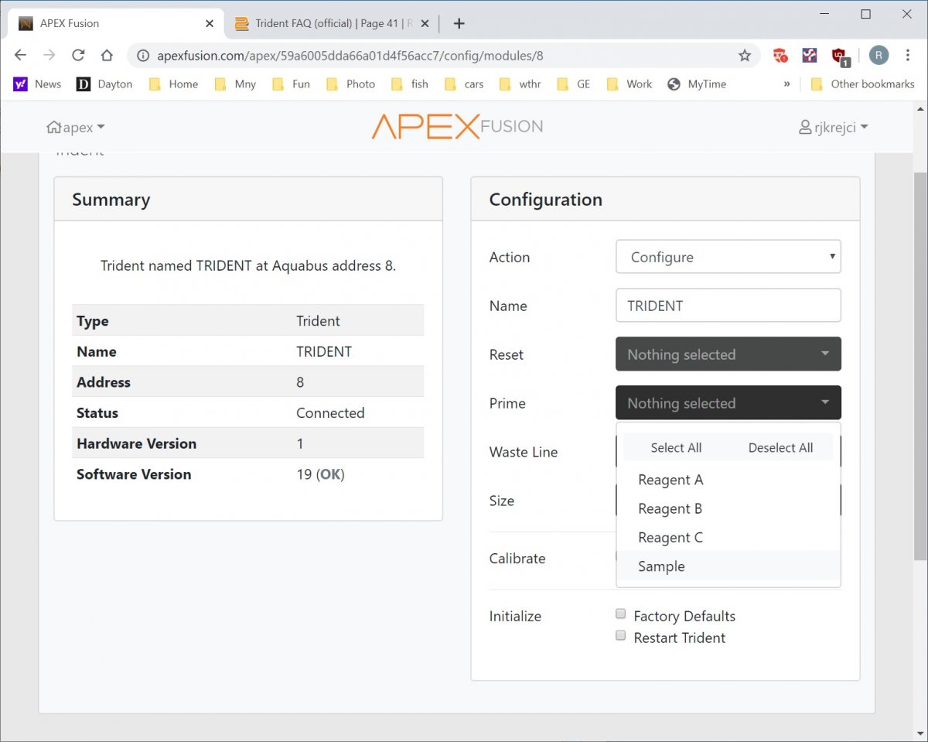Open the cars bookmarks folder
The height and width of the screenshot is (742, 928).
click(465, 84)
